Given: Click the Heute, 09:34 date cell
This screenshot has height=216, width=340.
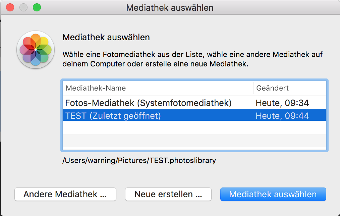Looking at the screenshot, I should [x=282, y=103].
